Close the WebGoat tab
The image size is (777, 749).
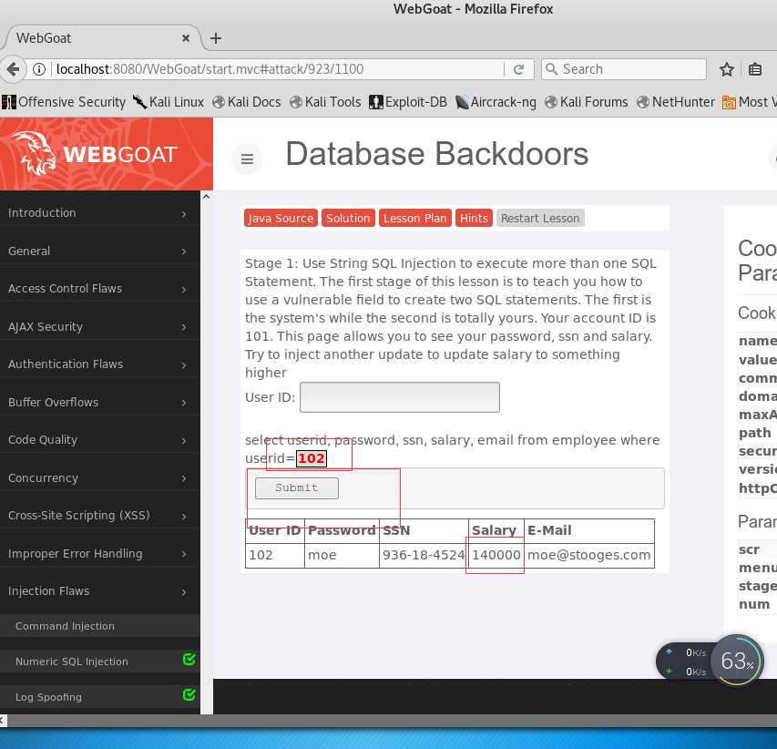[186, 38]
